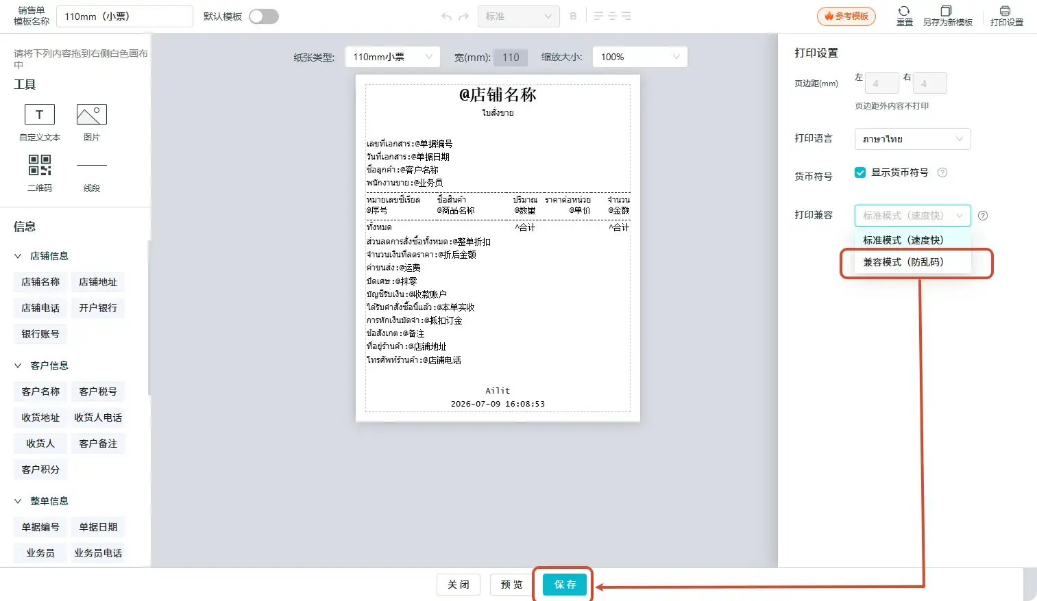
Task: Select the 收货人 field tag
Action: (x=40, y=444)
